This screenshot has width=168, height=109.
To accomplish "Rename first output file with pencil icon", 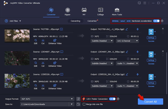I will (127, 29).
